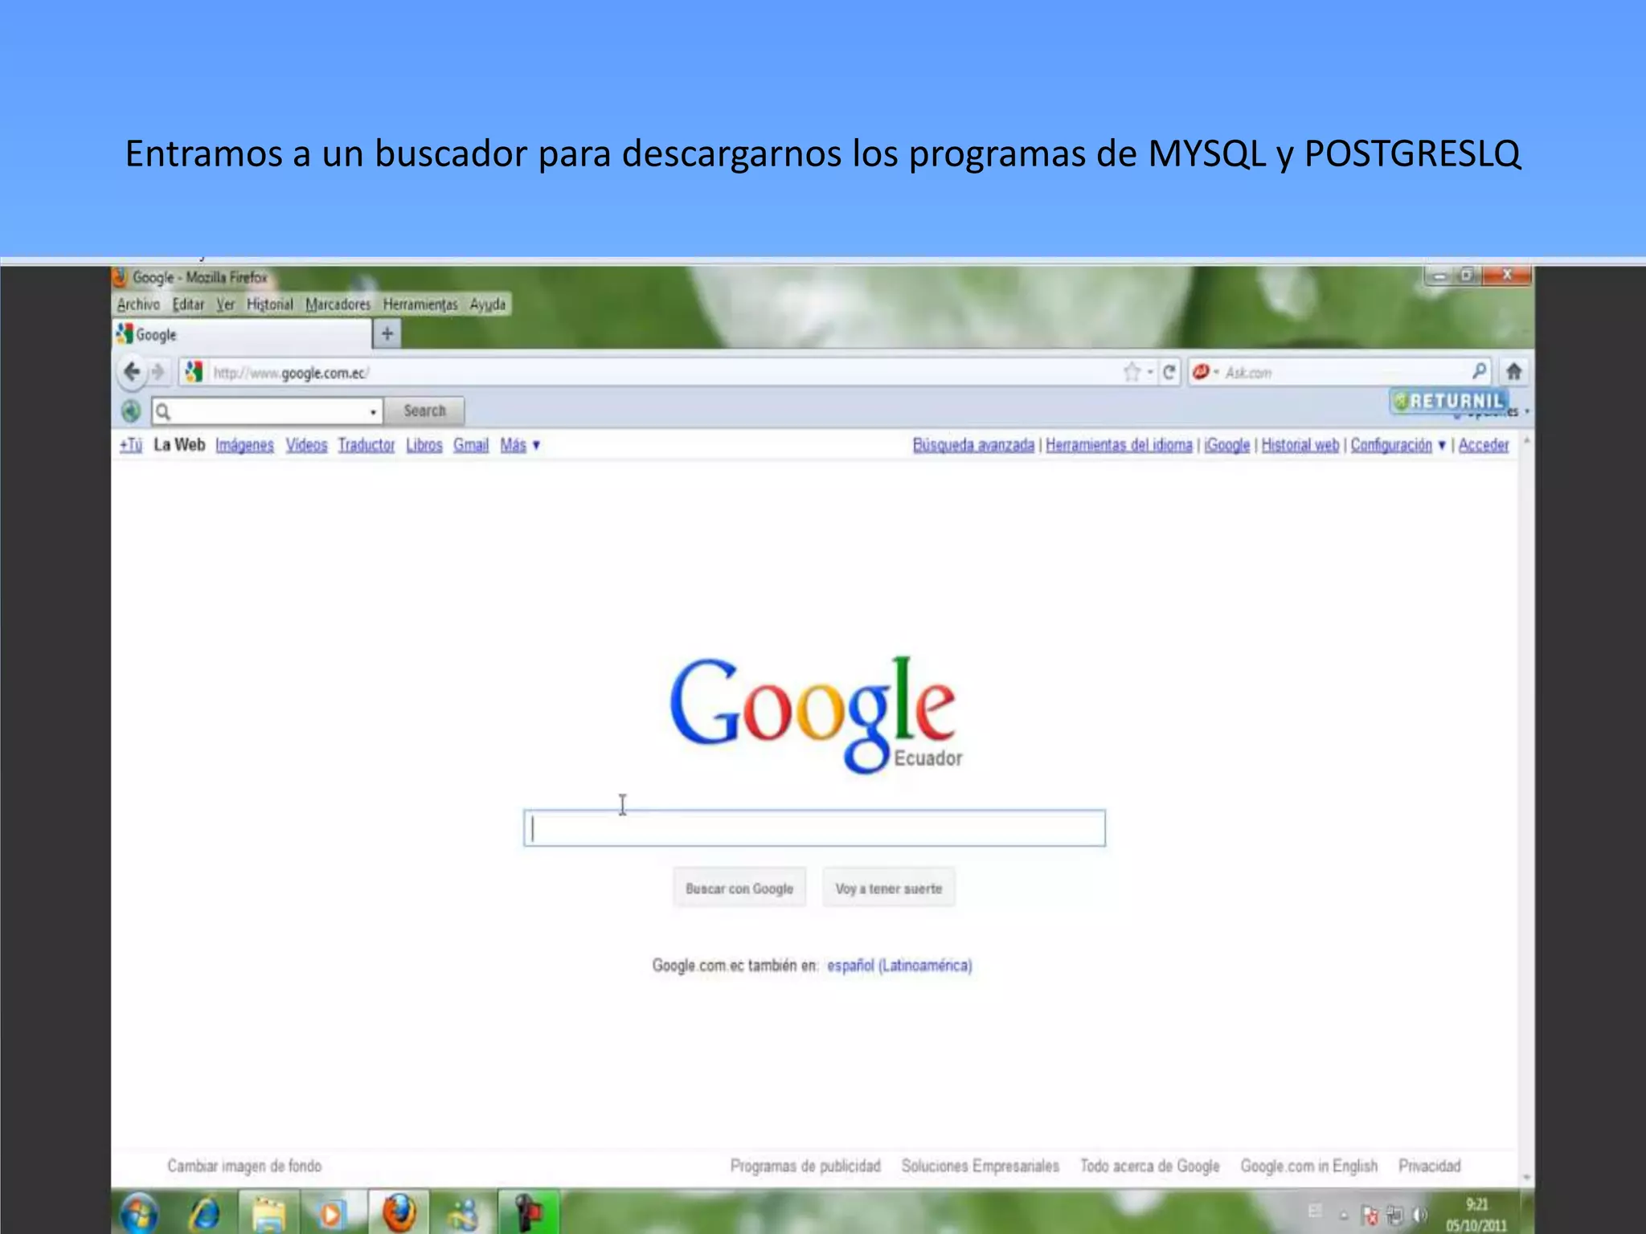The image size is (1646, 1234).
Task: Click Voy a tener suerte button
Action: click(888, 889)
